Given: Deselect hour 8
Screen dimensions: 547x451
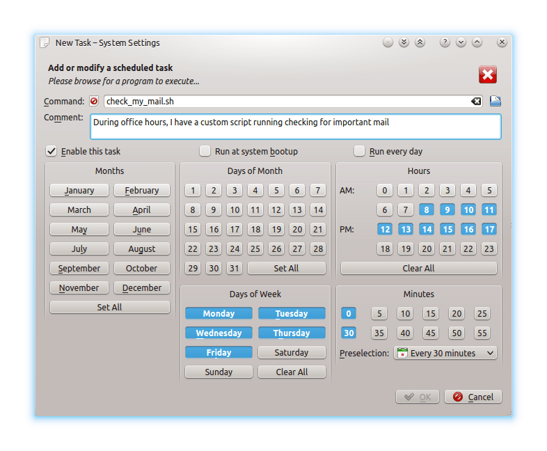Looking at the screenshot, I should (x=427, y=210).
